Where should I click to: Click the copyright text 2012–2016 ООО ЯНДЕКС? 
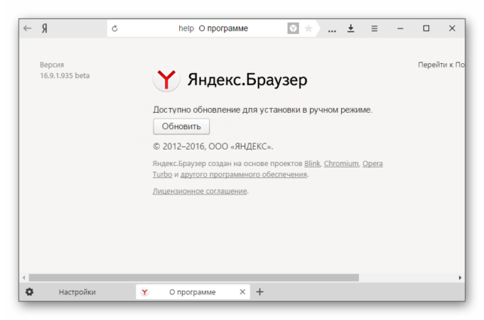[x=213, y=146]
